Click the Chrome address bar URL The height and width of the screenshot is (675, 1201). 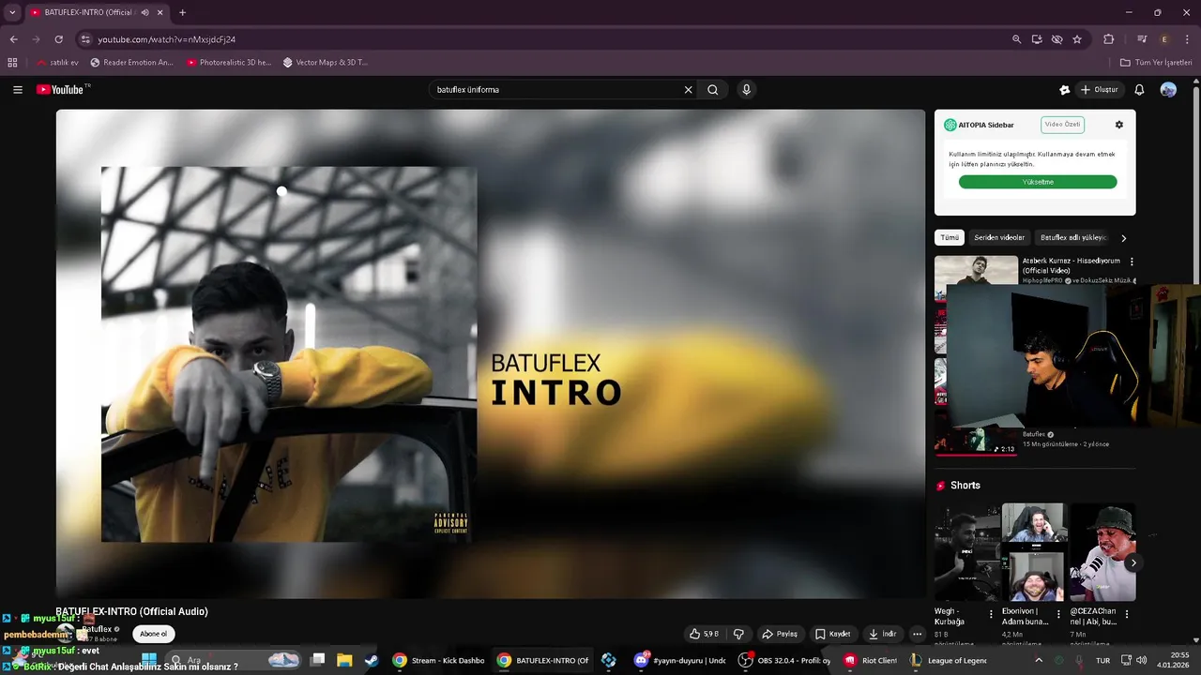[166, 39]
